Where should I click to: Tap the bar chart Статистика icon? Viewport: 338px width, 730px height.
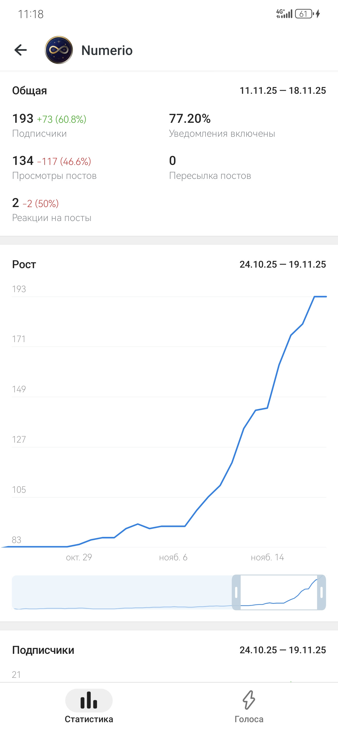(89, 700)
